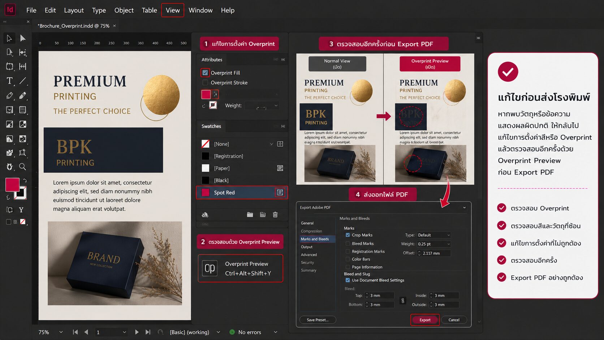Enable the Overprint Stroke checkbox
The height and width of the screenshot is (340, 604).
[205, 83]
